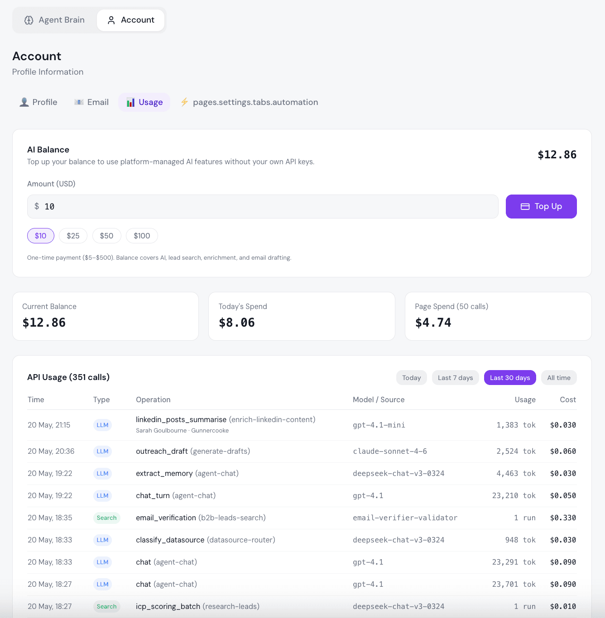Viewport: 605px width, 618px height.
Task: Filter API usage to All time
Action: click(559, 378)
